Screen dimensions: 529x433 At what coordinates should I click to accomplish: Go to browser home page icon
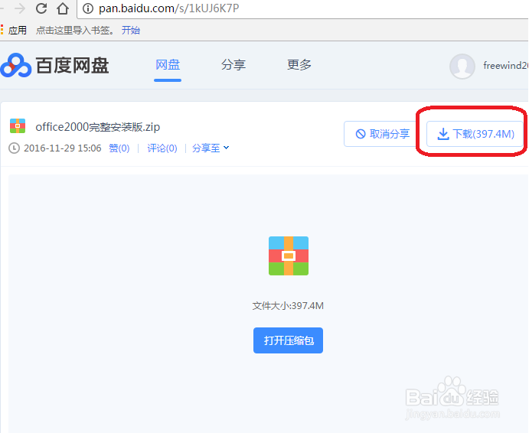pyautogui.click(x=63, y=8)
